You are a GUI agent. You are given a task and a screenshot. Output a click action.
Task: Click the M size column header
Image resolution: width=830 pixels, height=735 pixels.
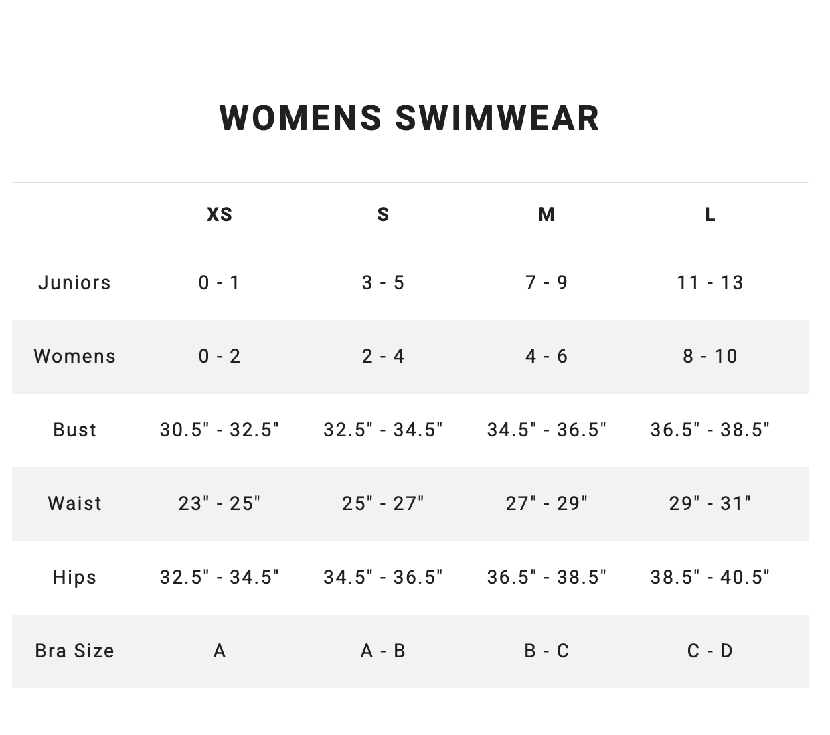[547, 214]
